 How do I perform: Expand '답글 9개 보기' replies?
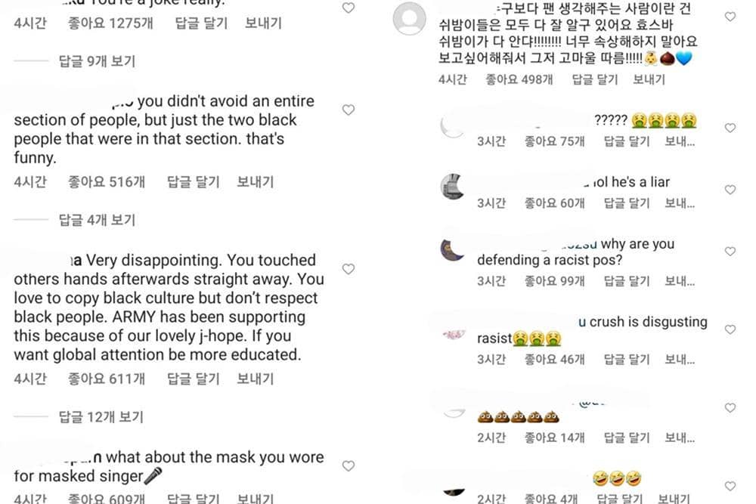tap(97, 61)
